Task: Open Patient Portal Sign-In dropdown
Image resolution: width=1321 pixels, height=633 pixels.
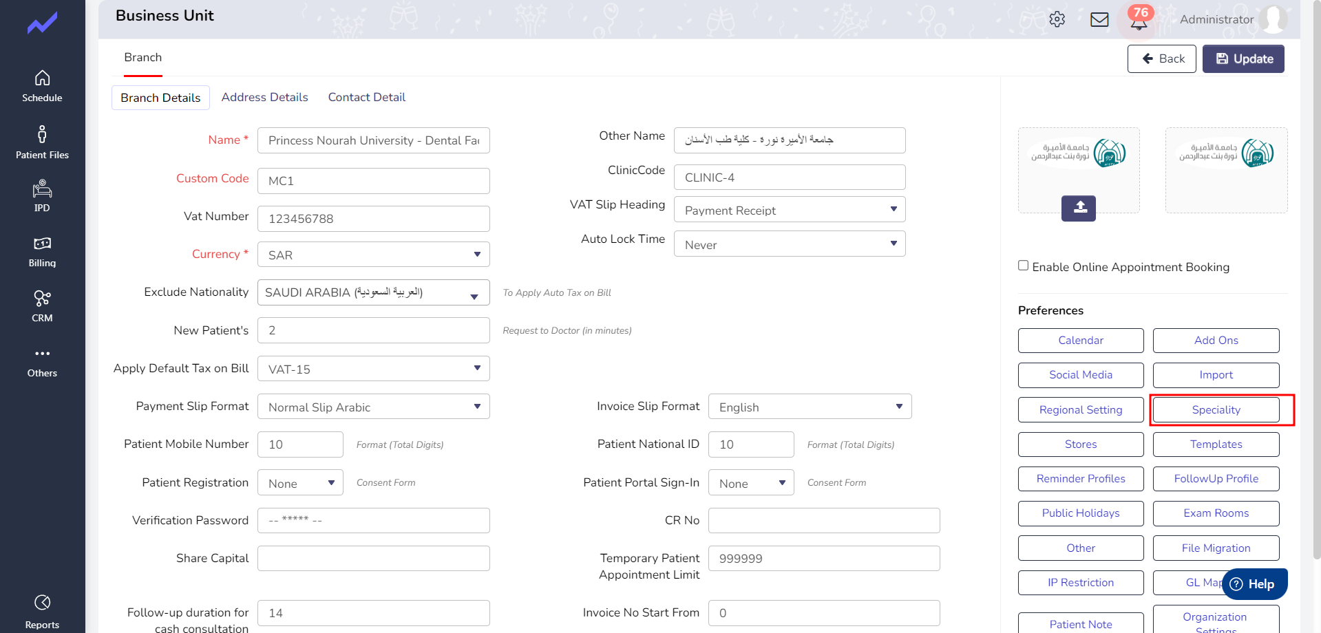Action: click(751, 483)
